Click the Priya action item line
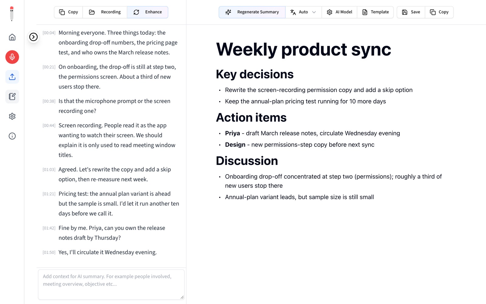486x304 pixels. coord(313,133)
